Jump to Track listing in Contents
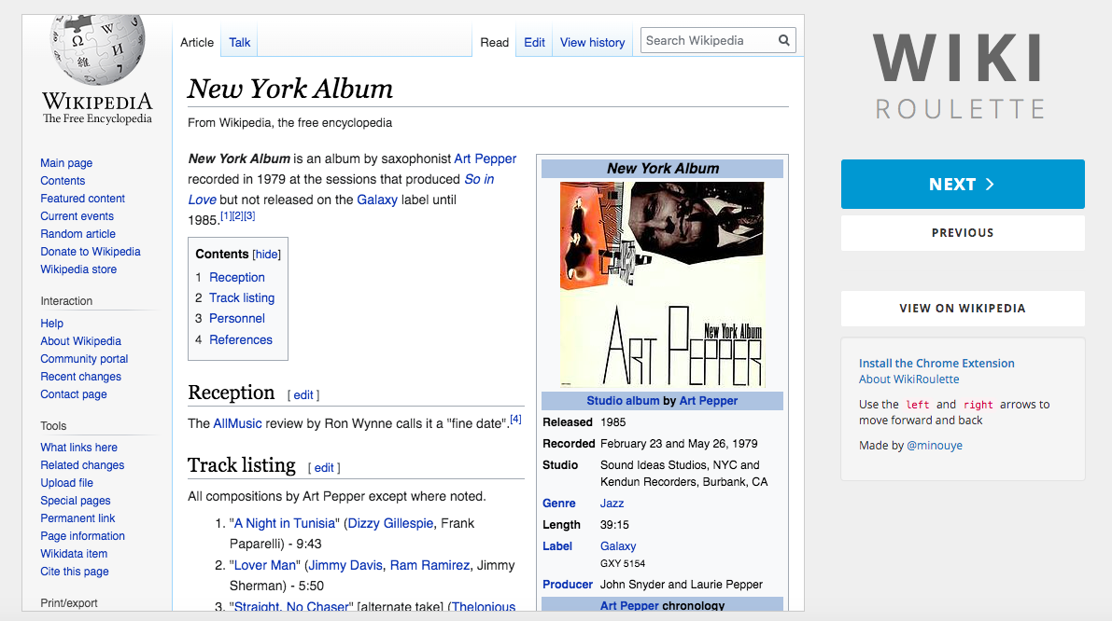 [242, 298]
